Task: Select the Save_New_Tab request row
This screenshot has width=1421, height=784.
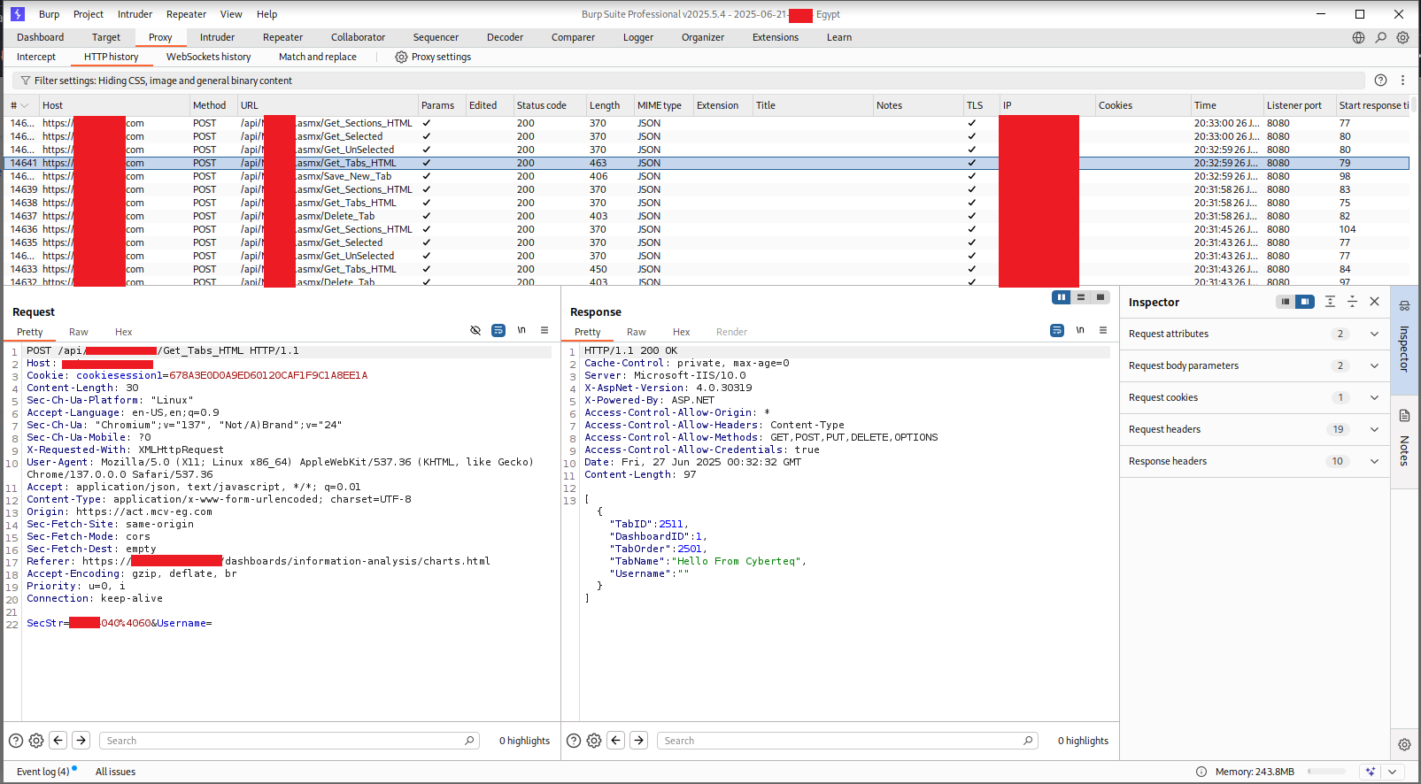Action: click(707, 176)
